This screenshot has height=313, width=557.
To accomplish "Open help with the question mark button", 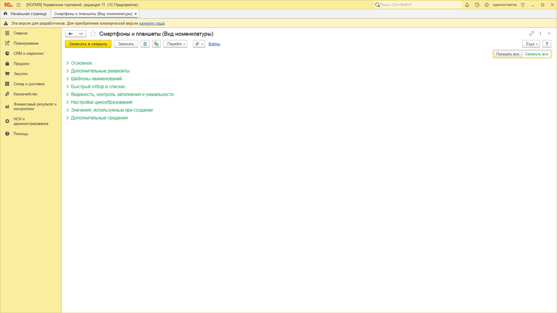I will 547,44.
